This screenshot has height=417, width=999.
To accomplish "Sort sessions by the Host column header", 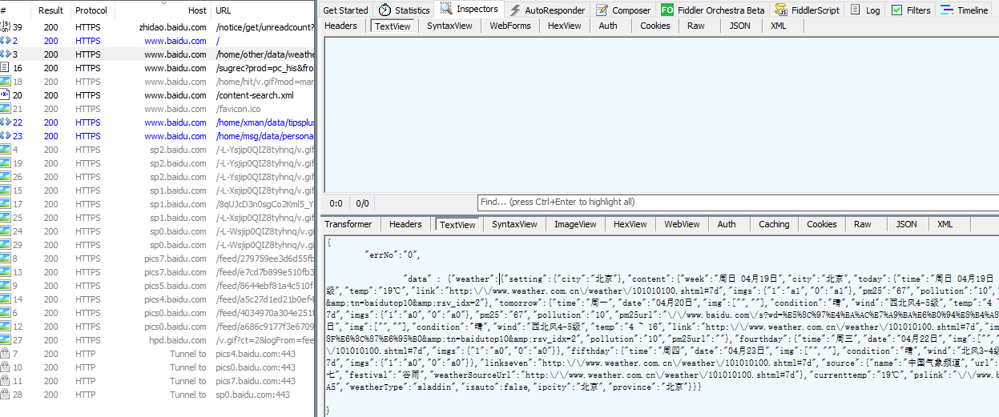I will pos(196,10).
